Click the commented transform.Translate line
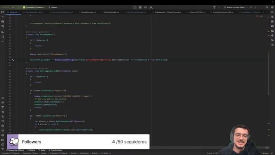This screenshot has width=275, height=155. point(70,23)
